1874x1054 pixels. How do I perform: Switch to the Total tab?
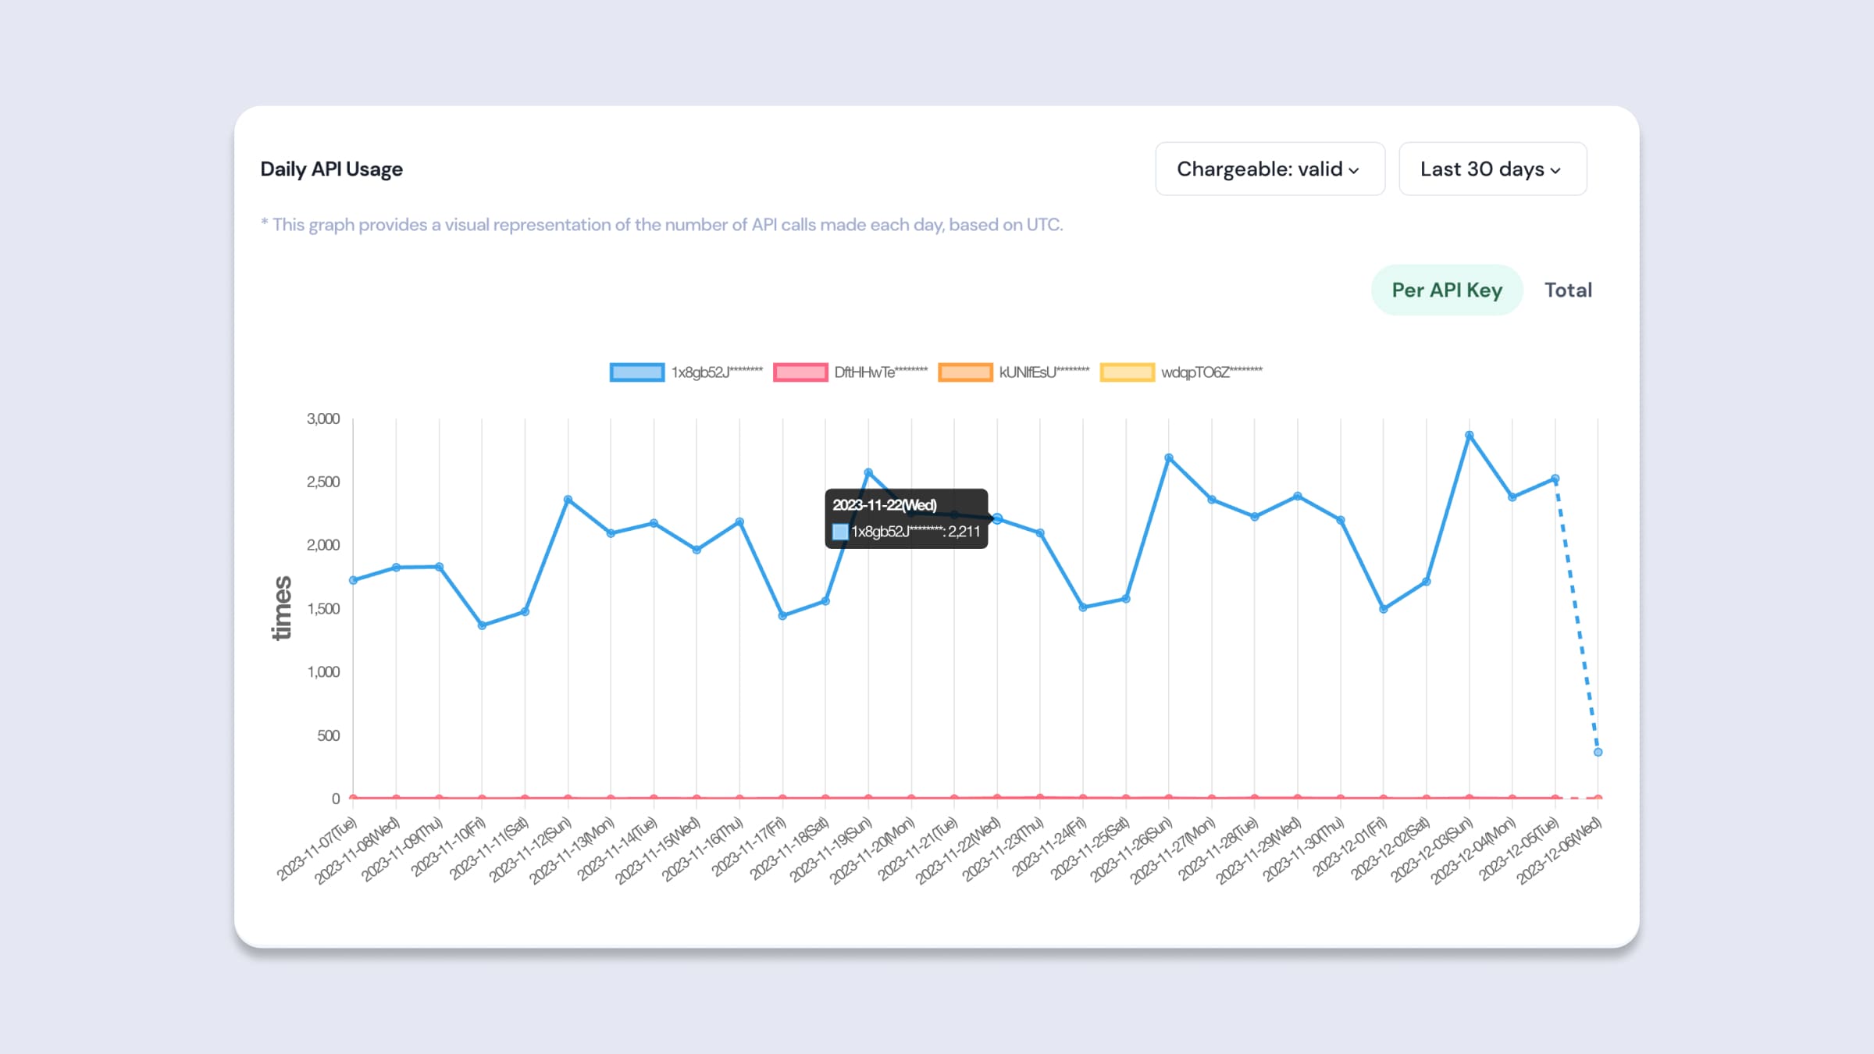click(x=1568, y=290)
